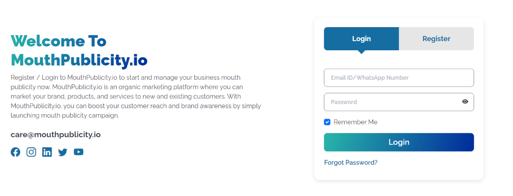Click the gradient Login button
513x196 pixels.
[x=399, y=142]
